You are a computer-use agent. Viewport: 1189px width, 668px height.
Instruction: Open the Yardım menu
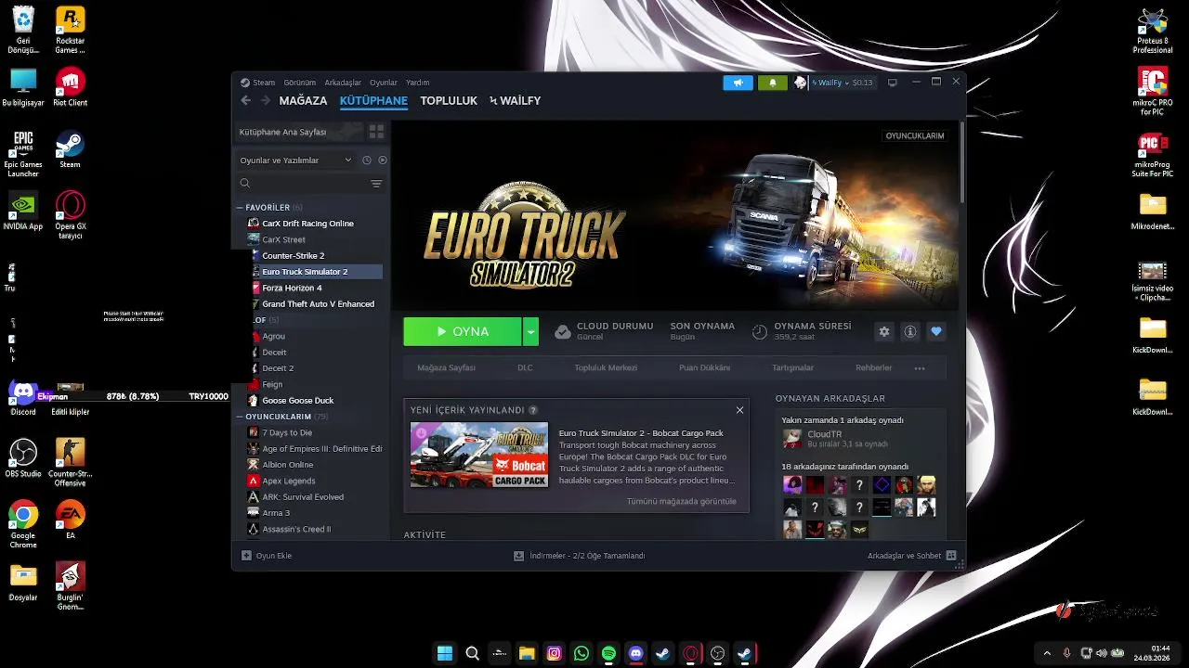coord(418,83)
